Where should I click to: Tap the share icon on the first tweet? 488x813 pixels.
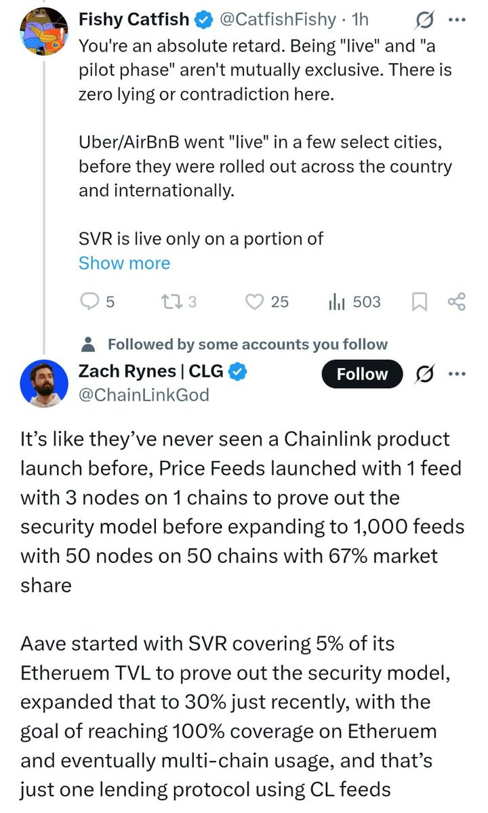pyautogui.click(x=457, y=301)
